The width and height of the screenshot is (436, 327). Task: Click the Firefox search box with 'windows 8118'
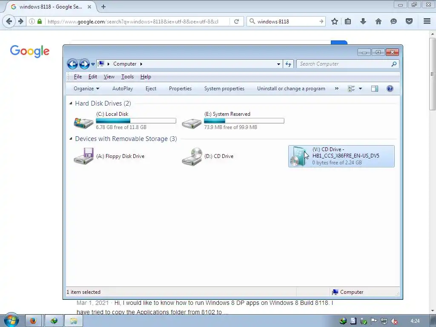[287, 21]
